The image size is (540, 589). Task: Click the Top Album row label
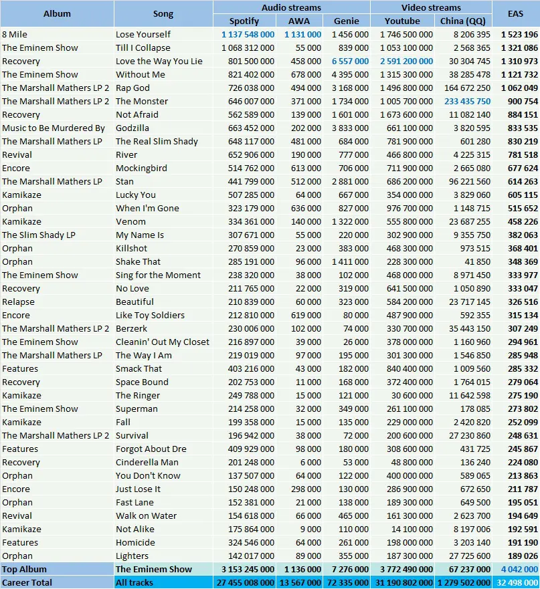(x=57, y=570)
